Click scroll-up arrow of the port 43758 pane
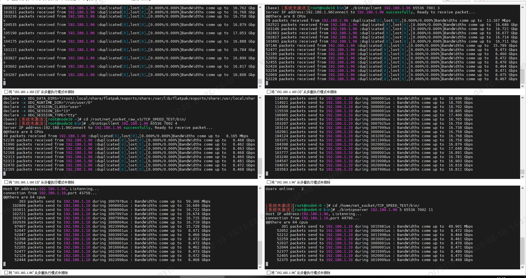This screenshot has width=526, height=278. coord(260,188)
